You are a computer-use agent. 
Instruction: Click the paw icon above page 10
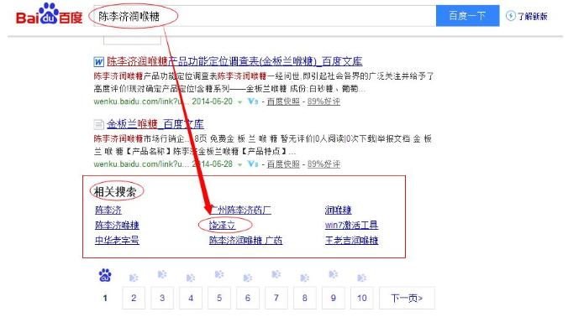pos(362,278)
